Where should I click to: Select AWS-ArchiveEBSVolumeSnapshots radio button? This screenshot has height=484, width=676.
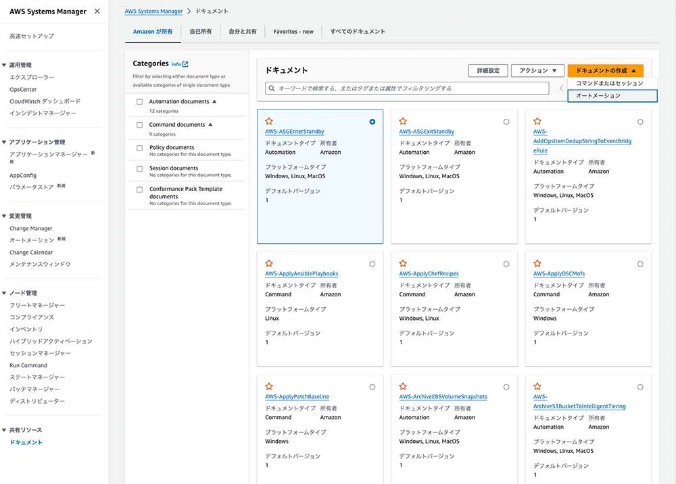pyautogui.click(x=506, y=387)
